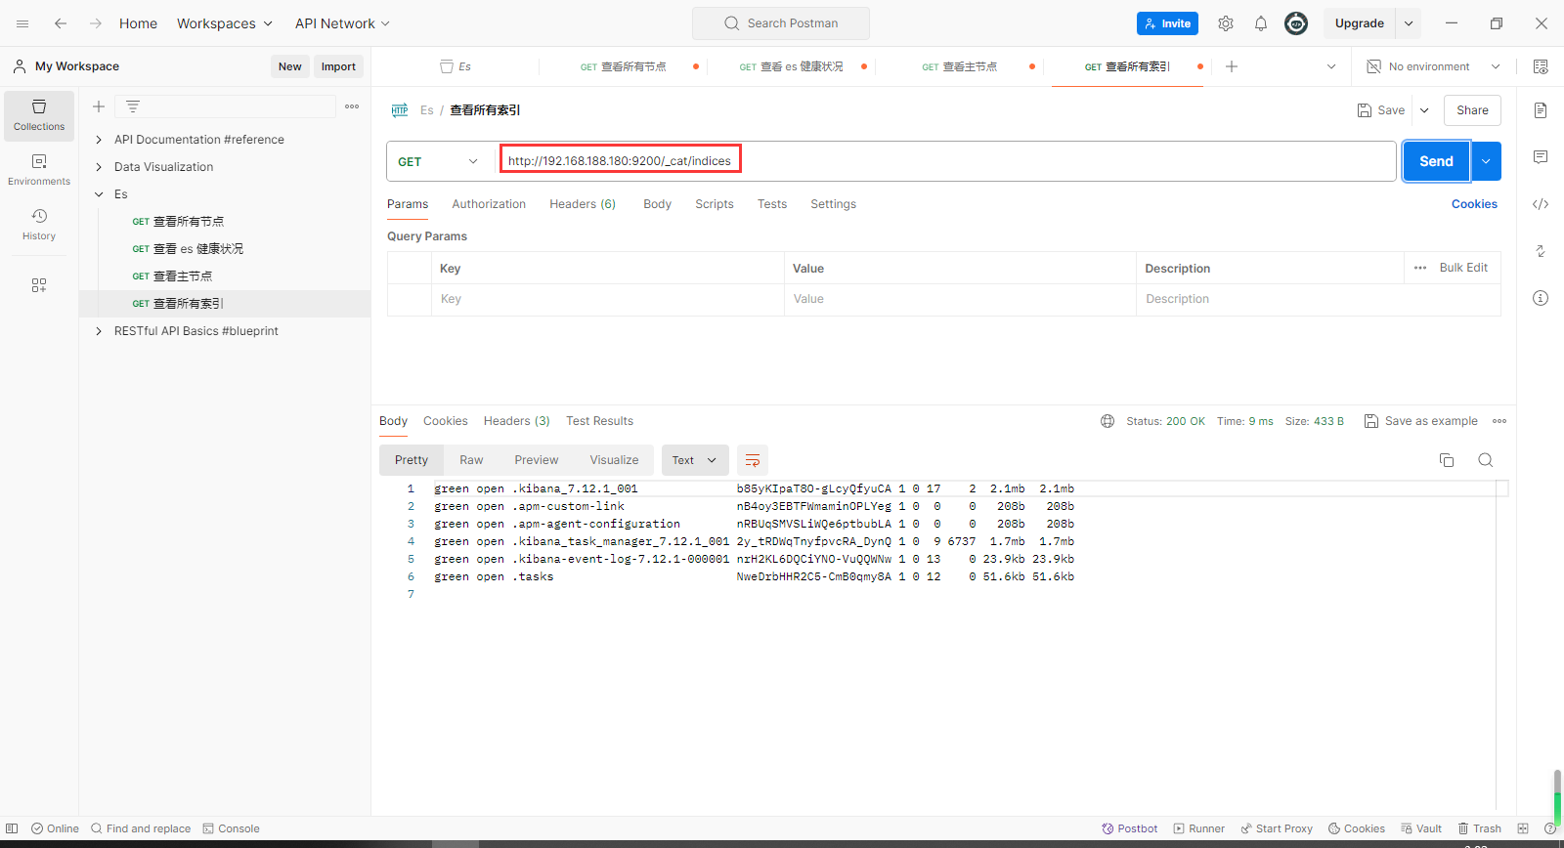This screenshot has height=848, width=1564.
Task: Expand RESTful API Basics #blueprint collection
Action: click(x=99, y=331)
